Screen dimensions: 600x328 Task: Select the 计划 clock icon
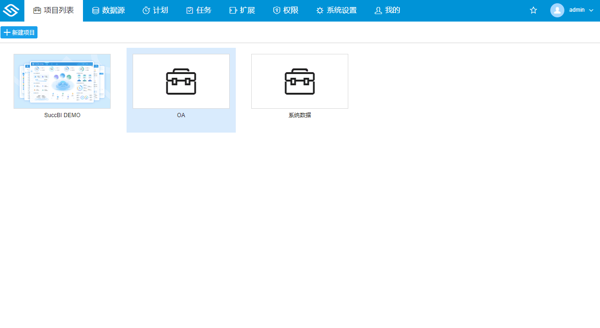(x=146, y=10)
